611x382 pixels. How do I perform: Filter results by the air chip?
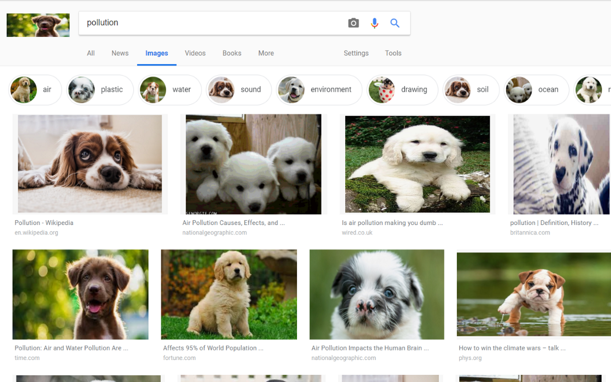click(x=35, y=90)
